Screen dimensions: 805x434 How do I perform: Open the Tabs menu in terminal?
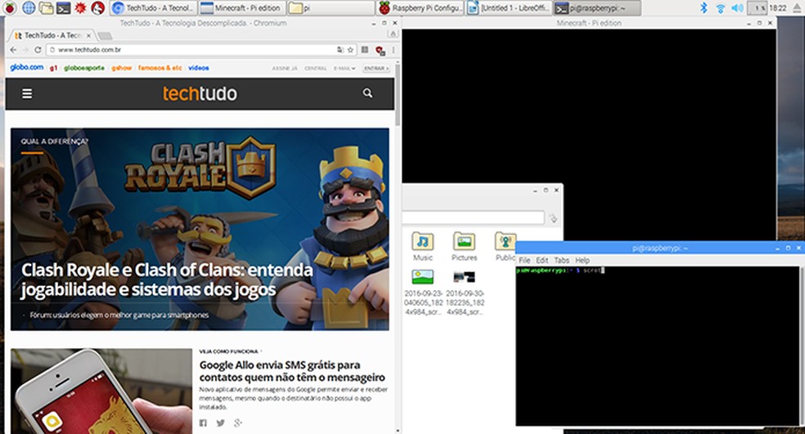(562, 260)
